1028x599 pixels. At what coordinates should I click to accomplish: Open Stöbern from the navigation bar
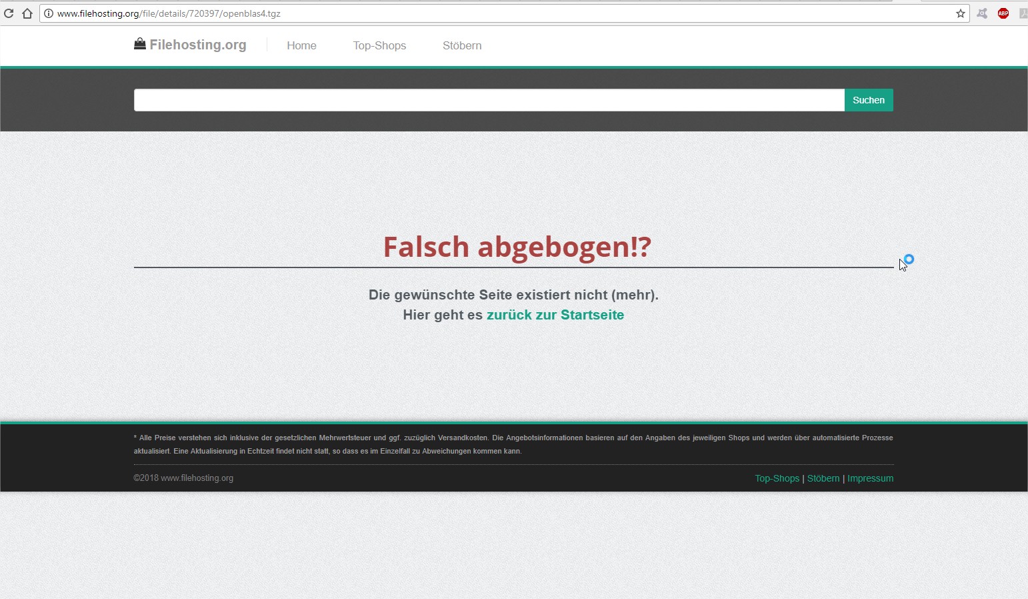(x=461, y=45)
